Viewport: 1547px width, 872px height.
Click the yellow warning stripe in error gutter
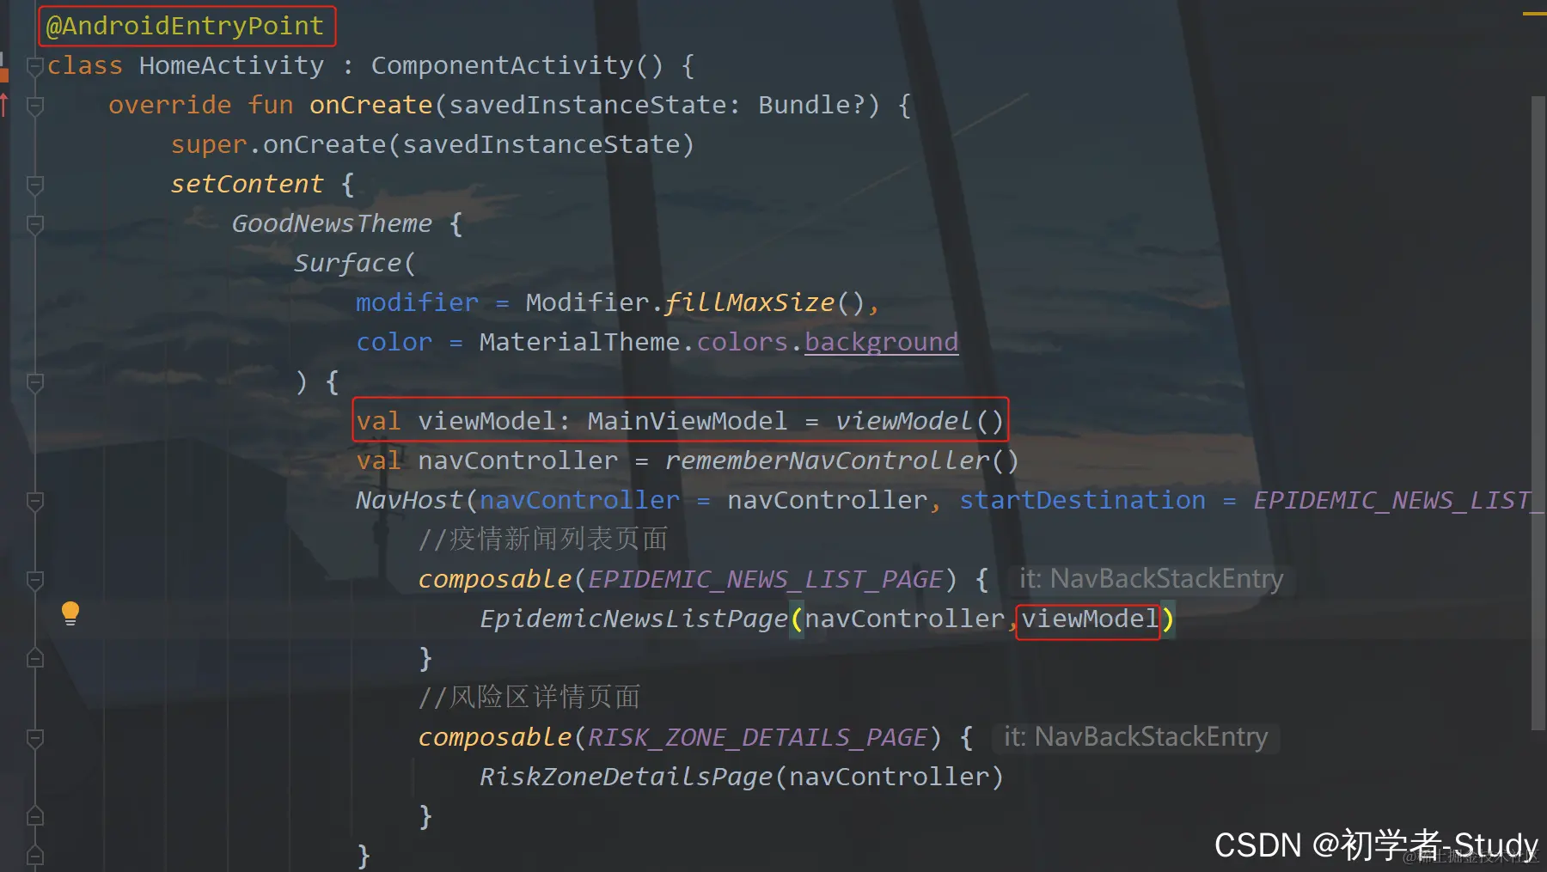[1534, 14]
